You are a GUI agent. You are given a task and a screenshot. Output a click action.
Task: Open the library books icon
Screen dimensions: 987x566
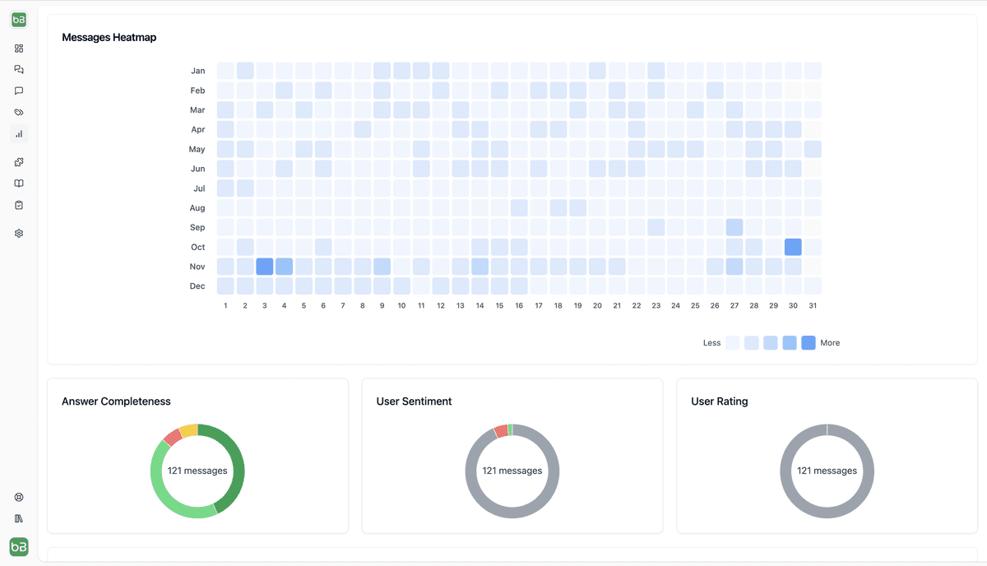[x=19, y=518]
